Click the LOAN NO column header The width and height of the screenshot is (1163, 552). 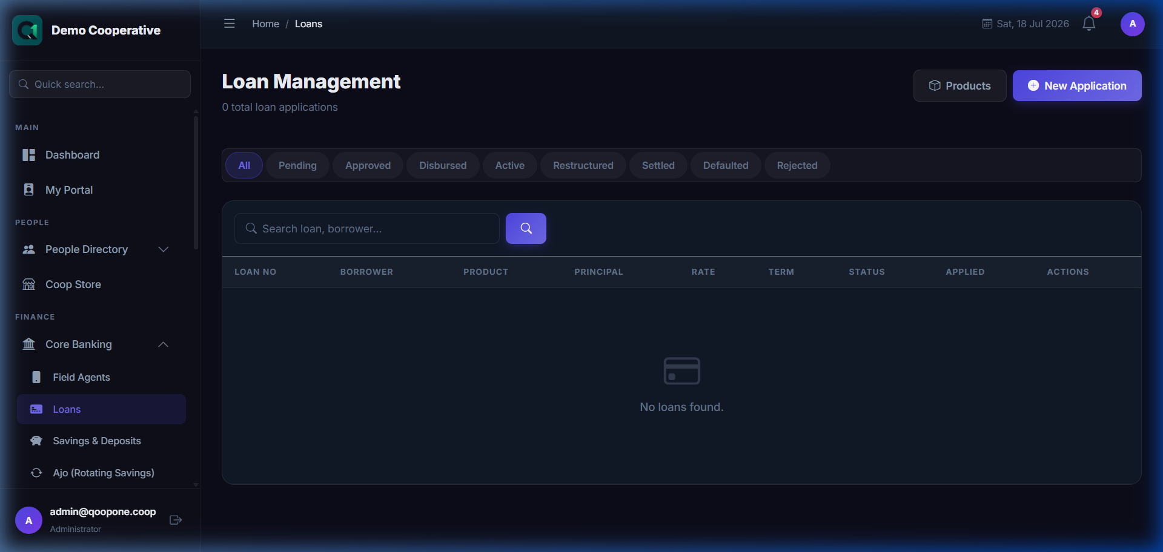coord(255,272)
